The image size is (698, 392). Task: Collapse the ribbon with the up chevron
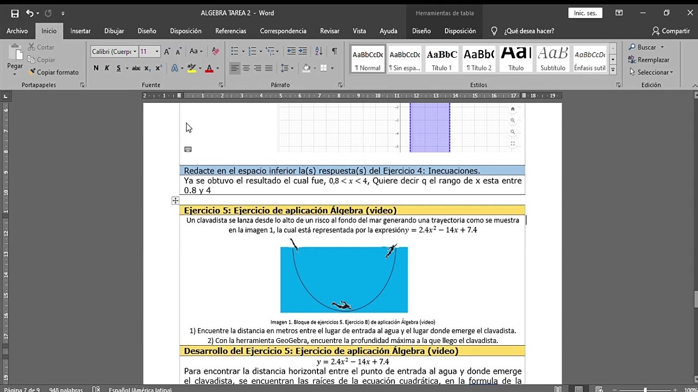point(694,85)
